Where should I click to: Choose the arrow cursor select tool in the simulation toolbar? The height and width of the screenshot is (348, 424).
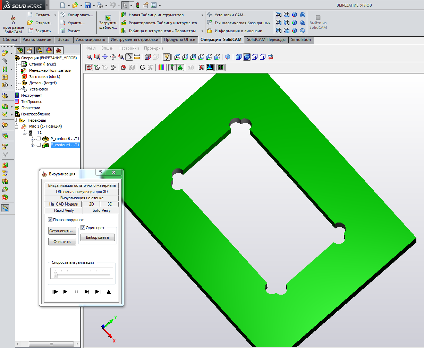pos(129,57)
